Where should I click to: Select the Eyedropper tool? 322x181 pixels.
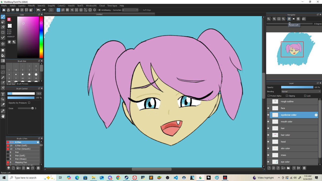3,111
